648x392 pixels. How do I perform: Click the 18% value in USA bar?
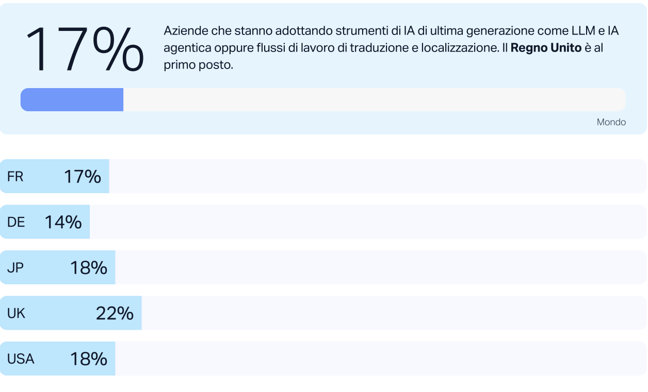point(89,359)
